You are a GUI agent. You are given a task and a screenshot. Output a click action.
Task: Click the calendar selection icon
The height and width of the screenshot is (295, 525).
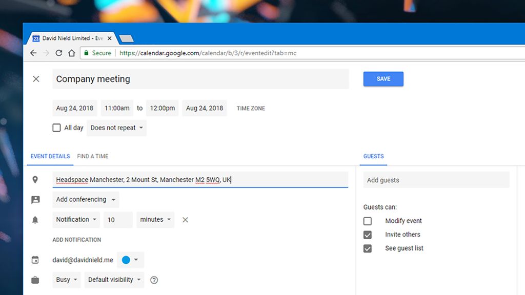(35, 260)
